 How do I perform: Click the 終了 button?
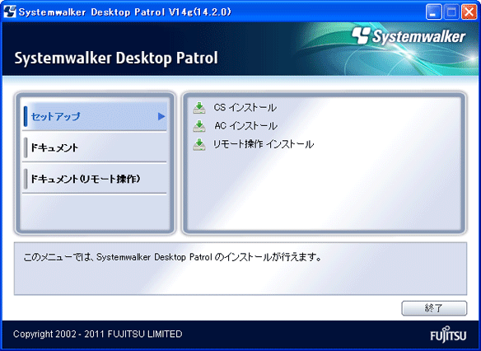434,308
